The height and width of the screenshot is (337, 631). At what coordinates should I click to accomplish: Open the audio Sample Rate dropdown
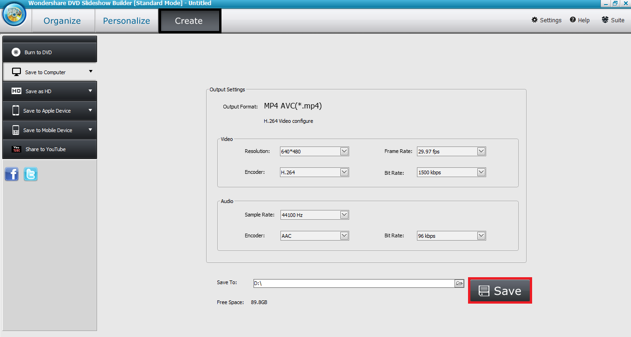coord(314,215)
